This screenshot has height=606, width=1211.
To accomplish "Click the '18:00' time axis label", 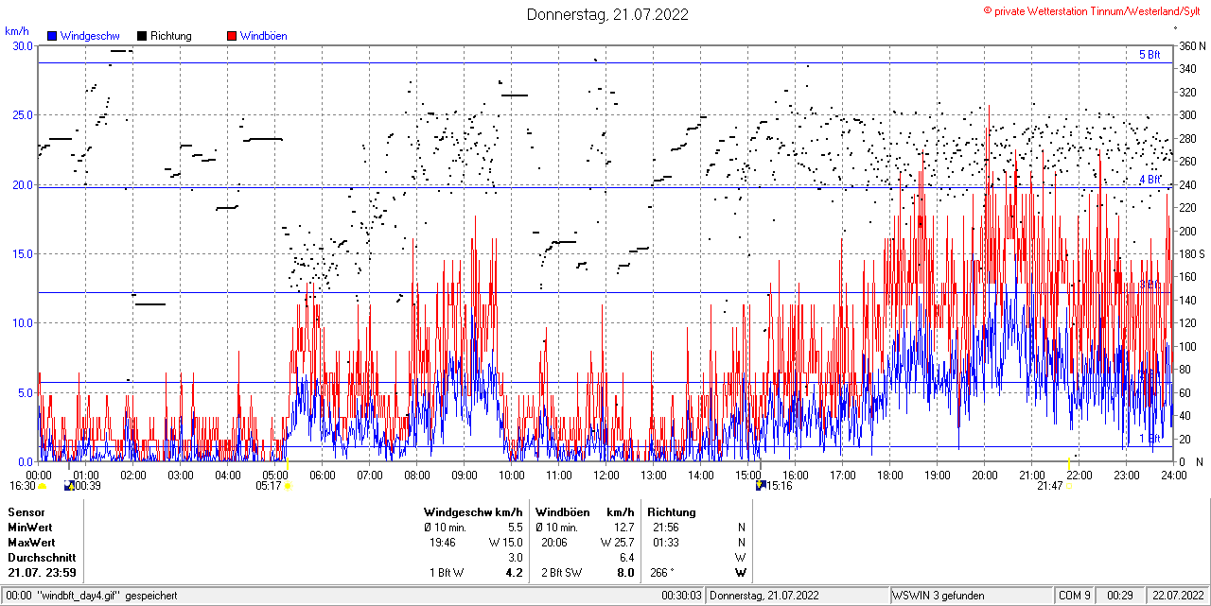I will coord(890,475).
